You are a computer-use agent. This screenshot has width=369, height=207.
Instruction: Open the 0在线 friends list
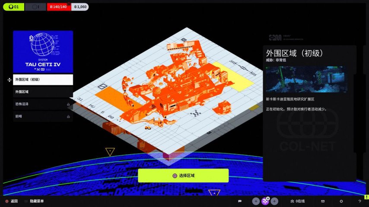(297, 201)
